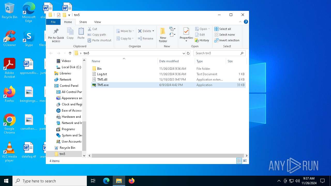Select the Log.txt file
This screenshot has width=331, height=186.
pyautogui.click(x=168, y=74)
